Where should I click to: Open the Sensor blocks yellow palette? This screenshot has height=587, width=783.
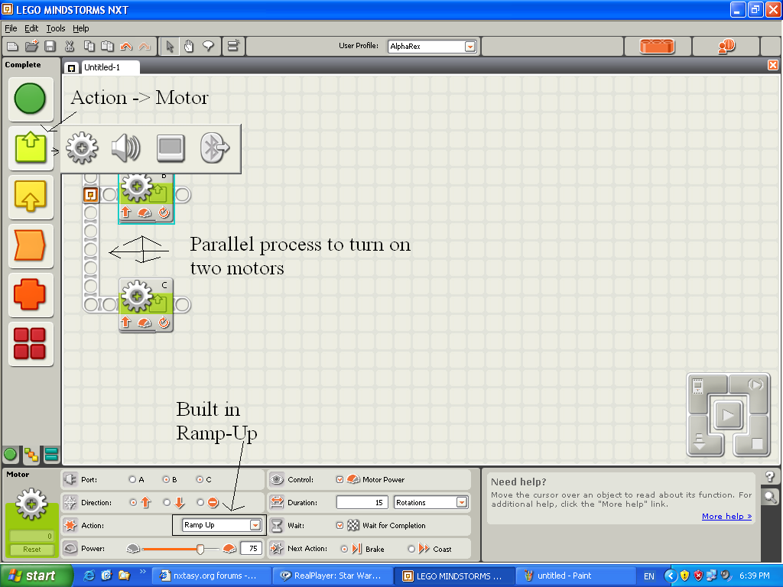(x=31, y=196)
